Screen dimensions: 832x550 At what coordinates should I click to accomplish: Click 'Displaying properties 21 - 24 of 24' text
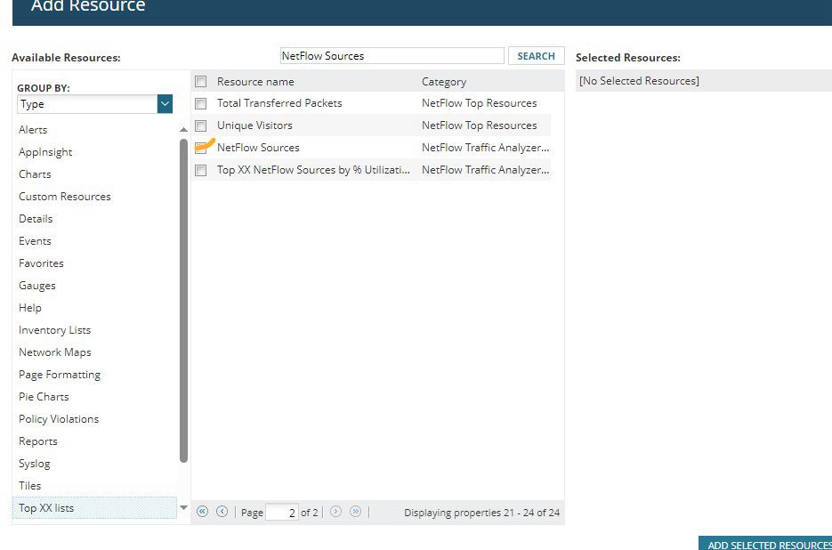(481, 513)
